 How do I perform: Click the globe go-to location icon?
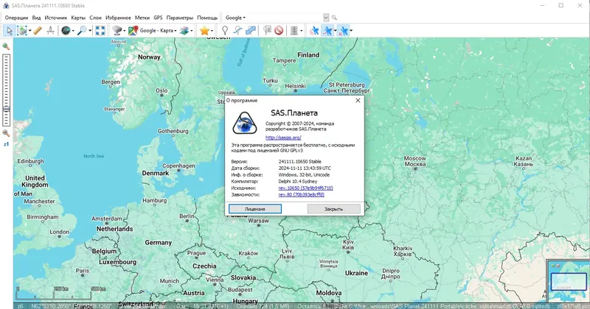pos(66,30)
